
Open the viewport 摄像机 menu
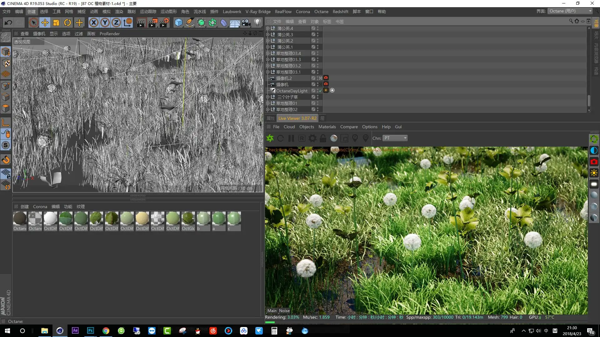(39, 34)
